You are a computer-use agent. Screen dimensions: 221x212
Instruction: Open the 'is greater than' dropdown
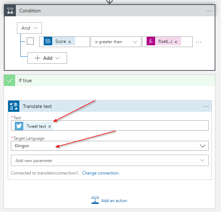(115, 42)
